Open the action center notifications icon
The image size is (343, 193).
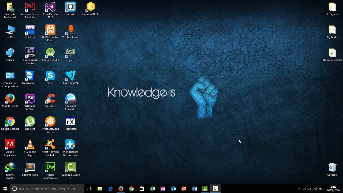coord(315,189)
